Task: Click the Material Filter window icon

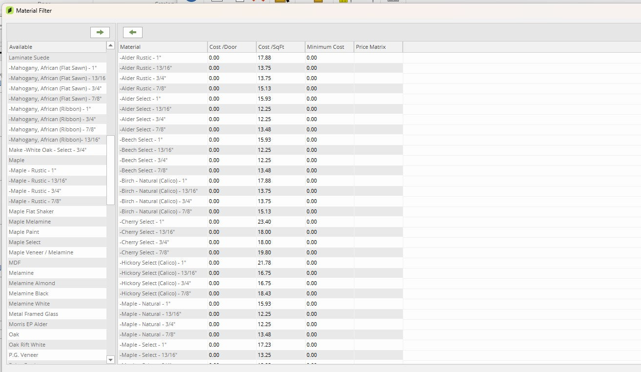Action: [x=10, y=10]
